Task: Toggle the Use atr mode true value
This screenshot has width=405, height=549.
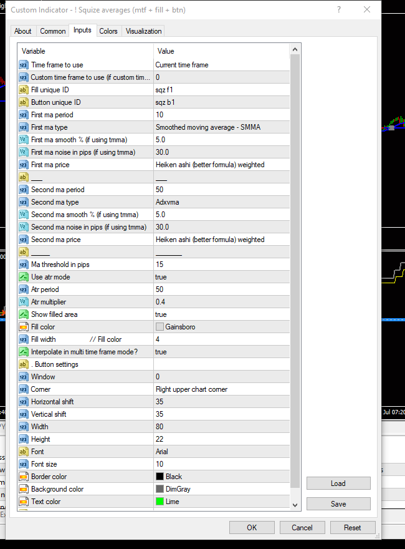Action: click(222, 277)
